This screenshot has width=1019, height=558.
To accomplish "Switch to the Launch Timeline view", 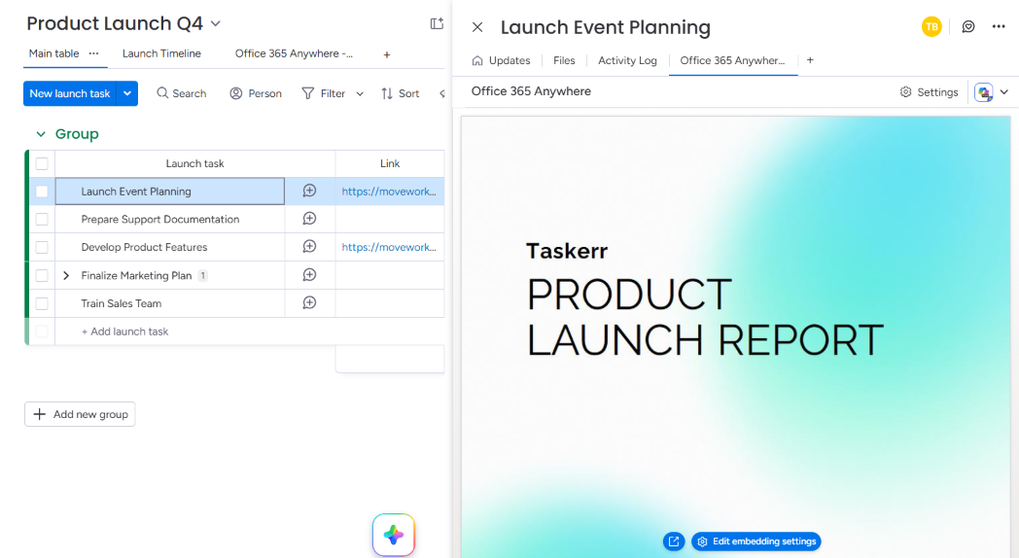I will coord(161,53).
